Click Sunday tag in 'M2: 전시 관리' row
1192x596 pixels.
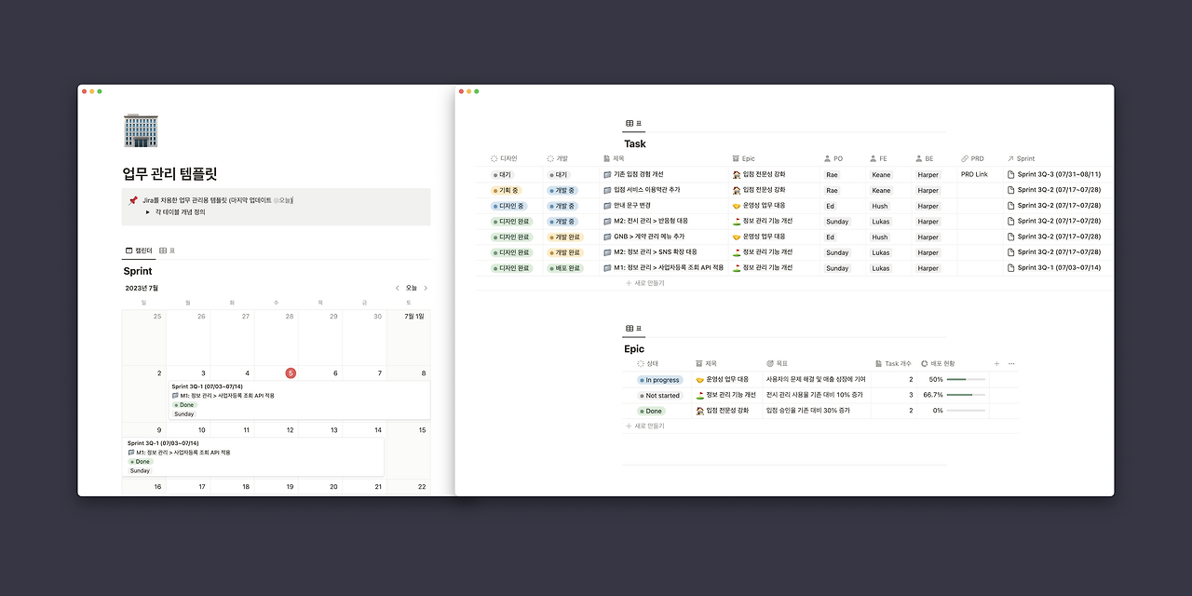coord(837,222)
